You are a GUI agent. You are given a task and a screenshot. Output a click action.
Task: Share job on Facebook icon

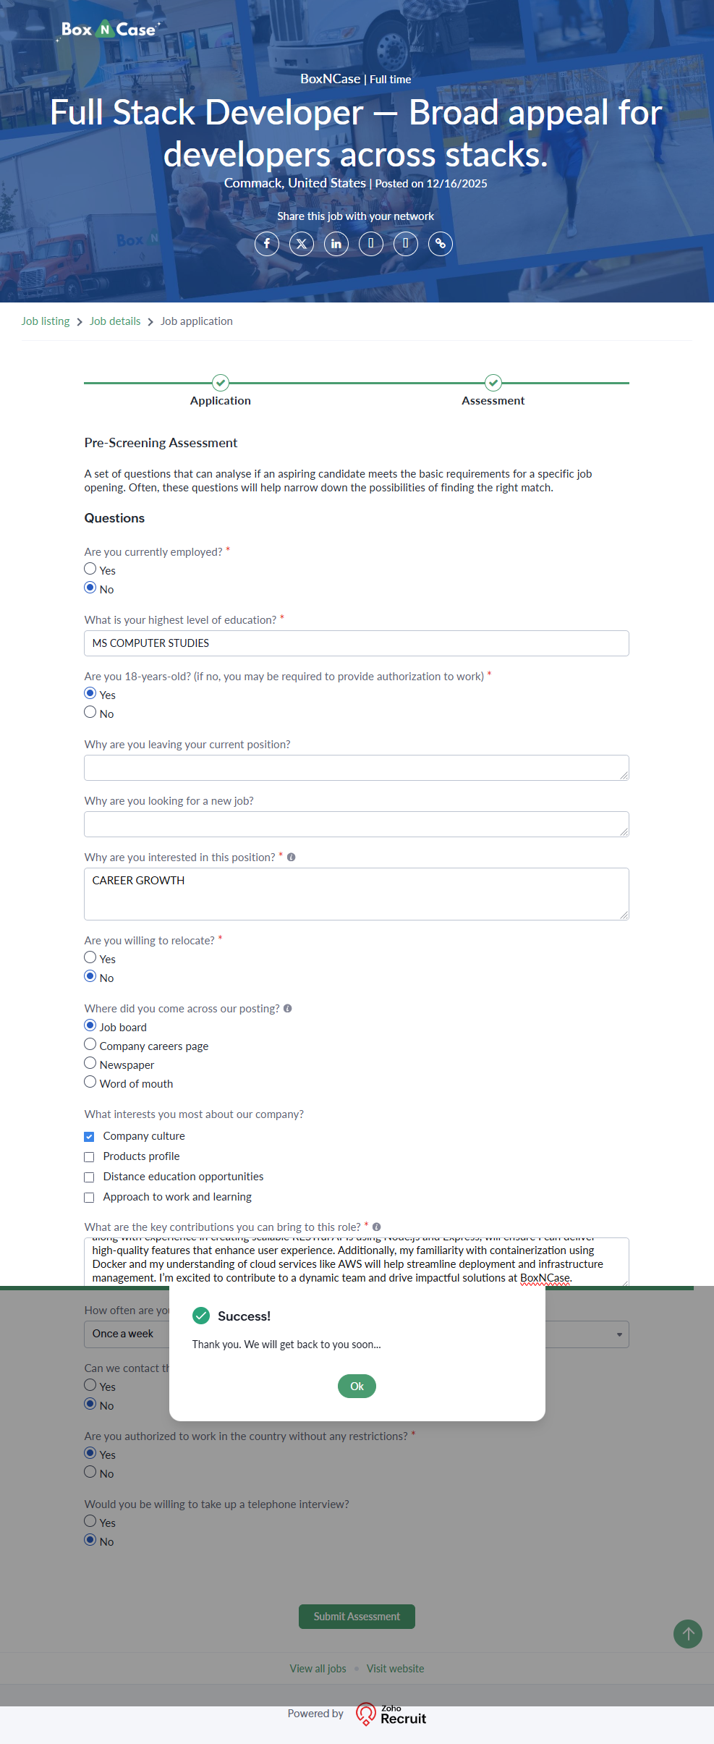click(267, 244)
